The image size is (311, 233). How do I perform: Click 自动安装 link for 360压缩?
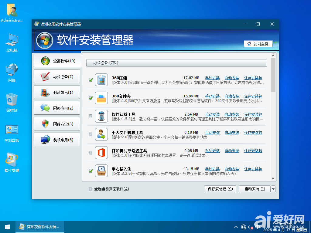pyautogui.click(x=232, y=78)
